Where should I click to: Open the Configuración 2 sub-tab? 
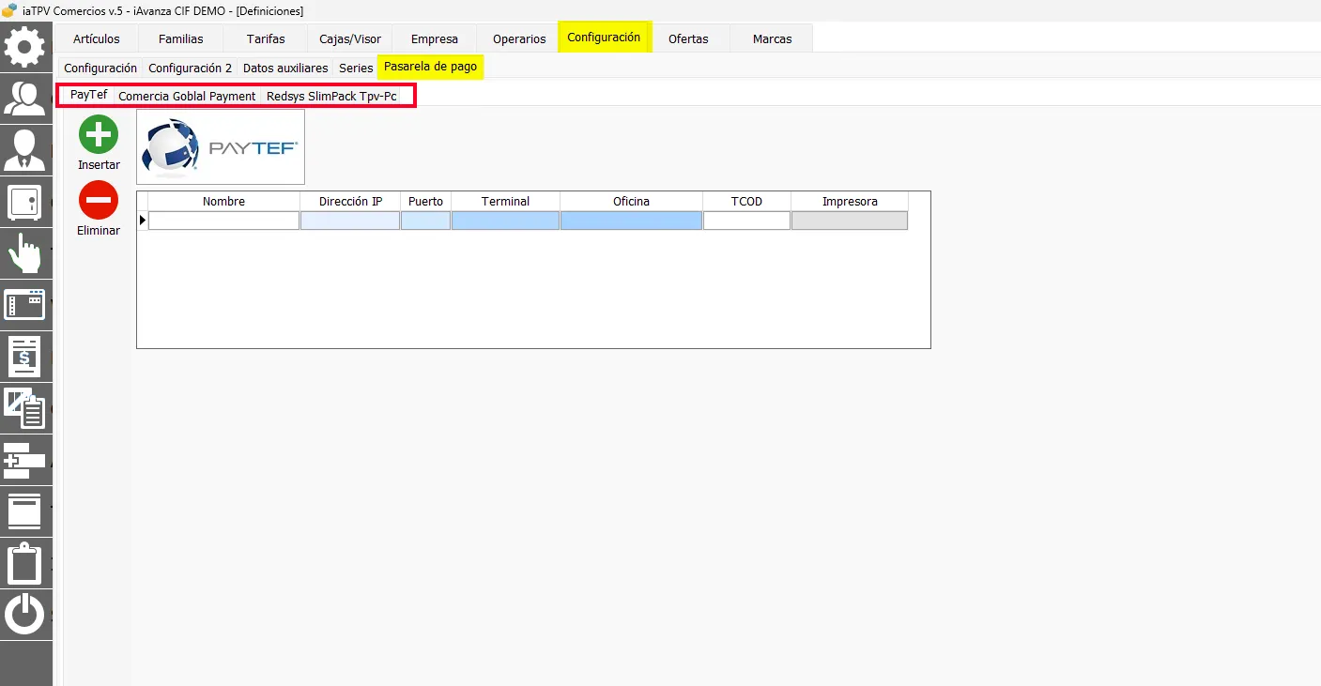(x=191, y=68)
